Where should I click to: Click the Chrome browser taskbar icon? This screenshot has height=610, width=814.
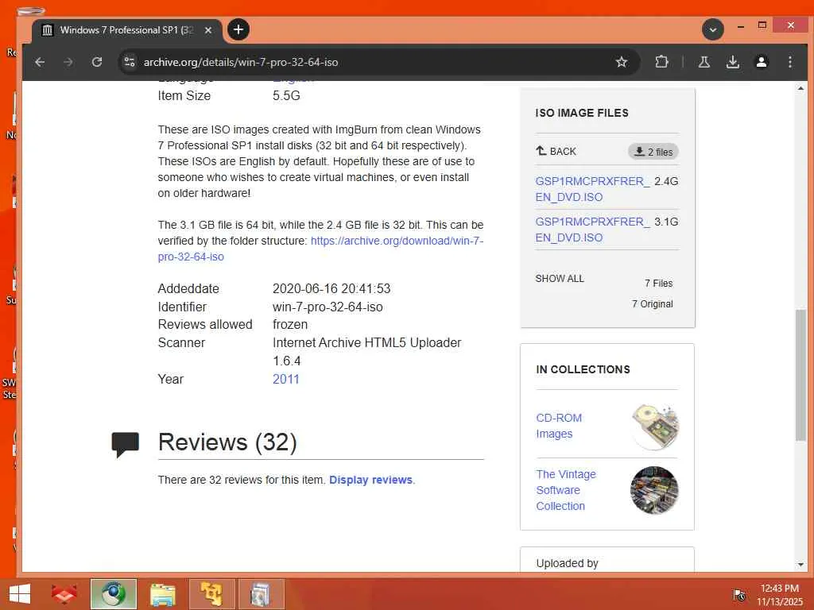[113, 594]
